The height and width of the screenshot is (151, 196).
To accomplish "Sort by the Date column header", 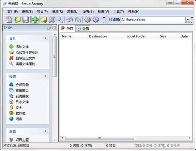I will coord(185,36).
